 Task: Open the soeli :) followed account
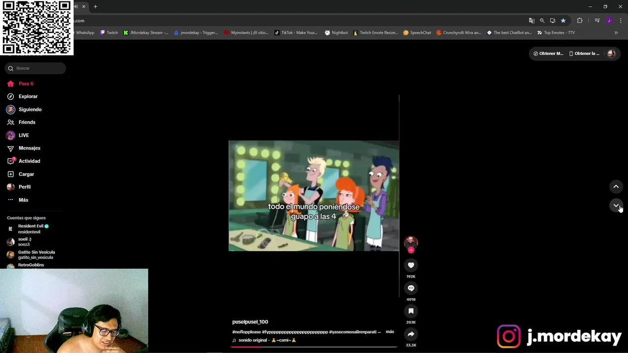(19, 242)
